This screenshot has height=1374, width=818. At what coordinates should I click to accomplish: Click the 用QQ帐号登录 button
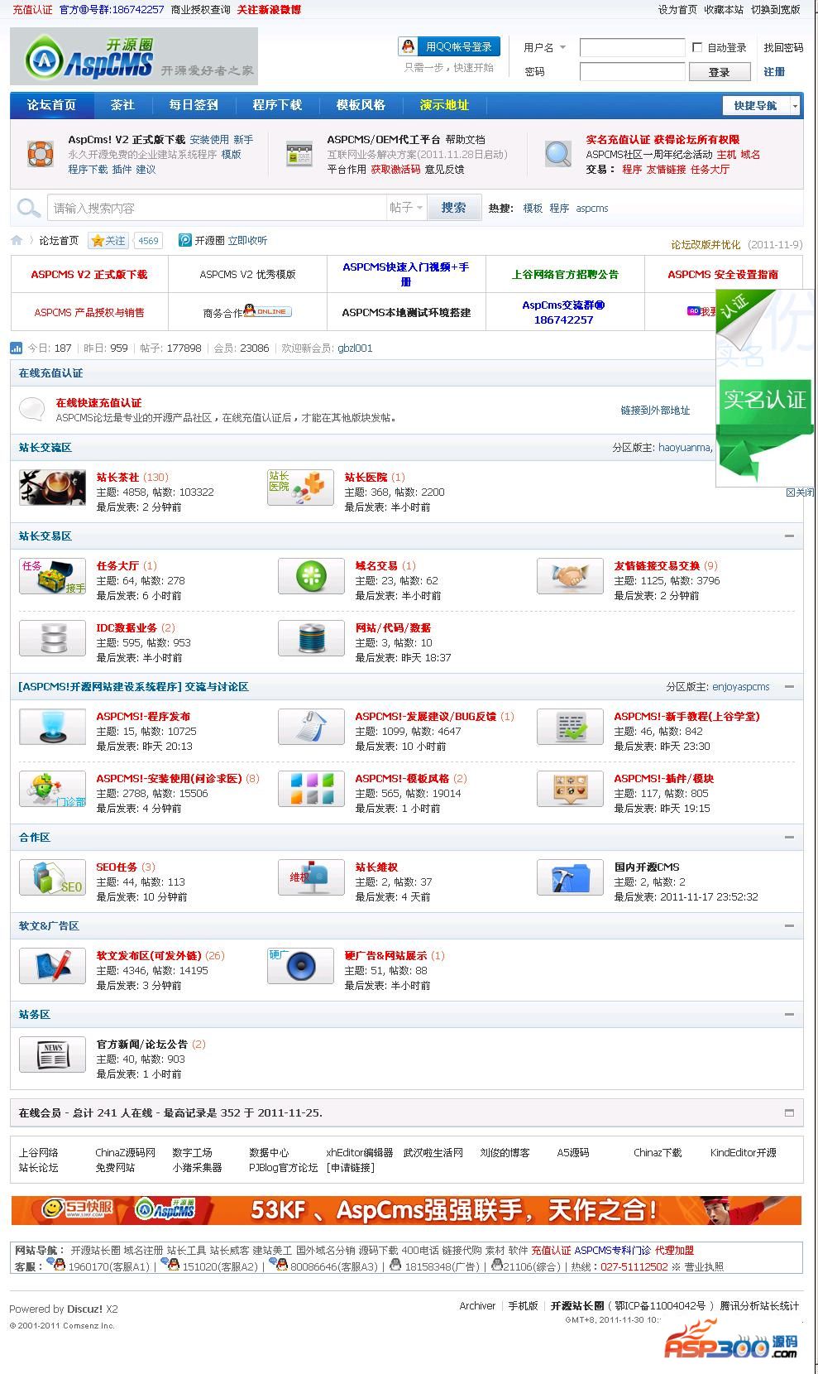(449, 47)
